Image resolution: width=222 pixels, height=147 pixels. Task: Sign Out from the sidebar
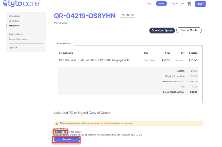click(13, 48)
